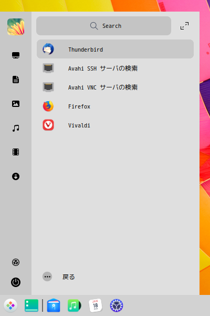Open the Music folder icon
The image size is (210, 316).
[x=16, y=128]
